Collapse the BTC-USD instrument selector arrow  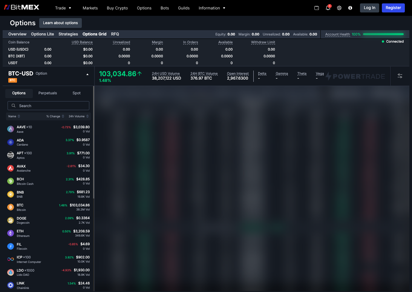[87, 74]
